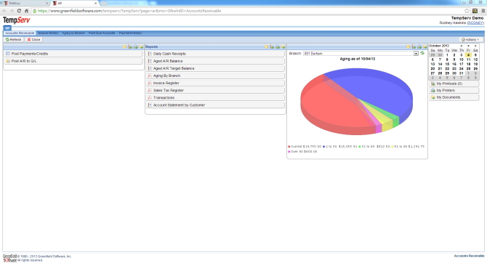This screenshot has width=487, height=263.
Task: Bookmark this page with the star icon
Action: tap(467, 11)
